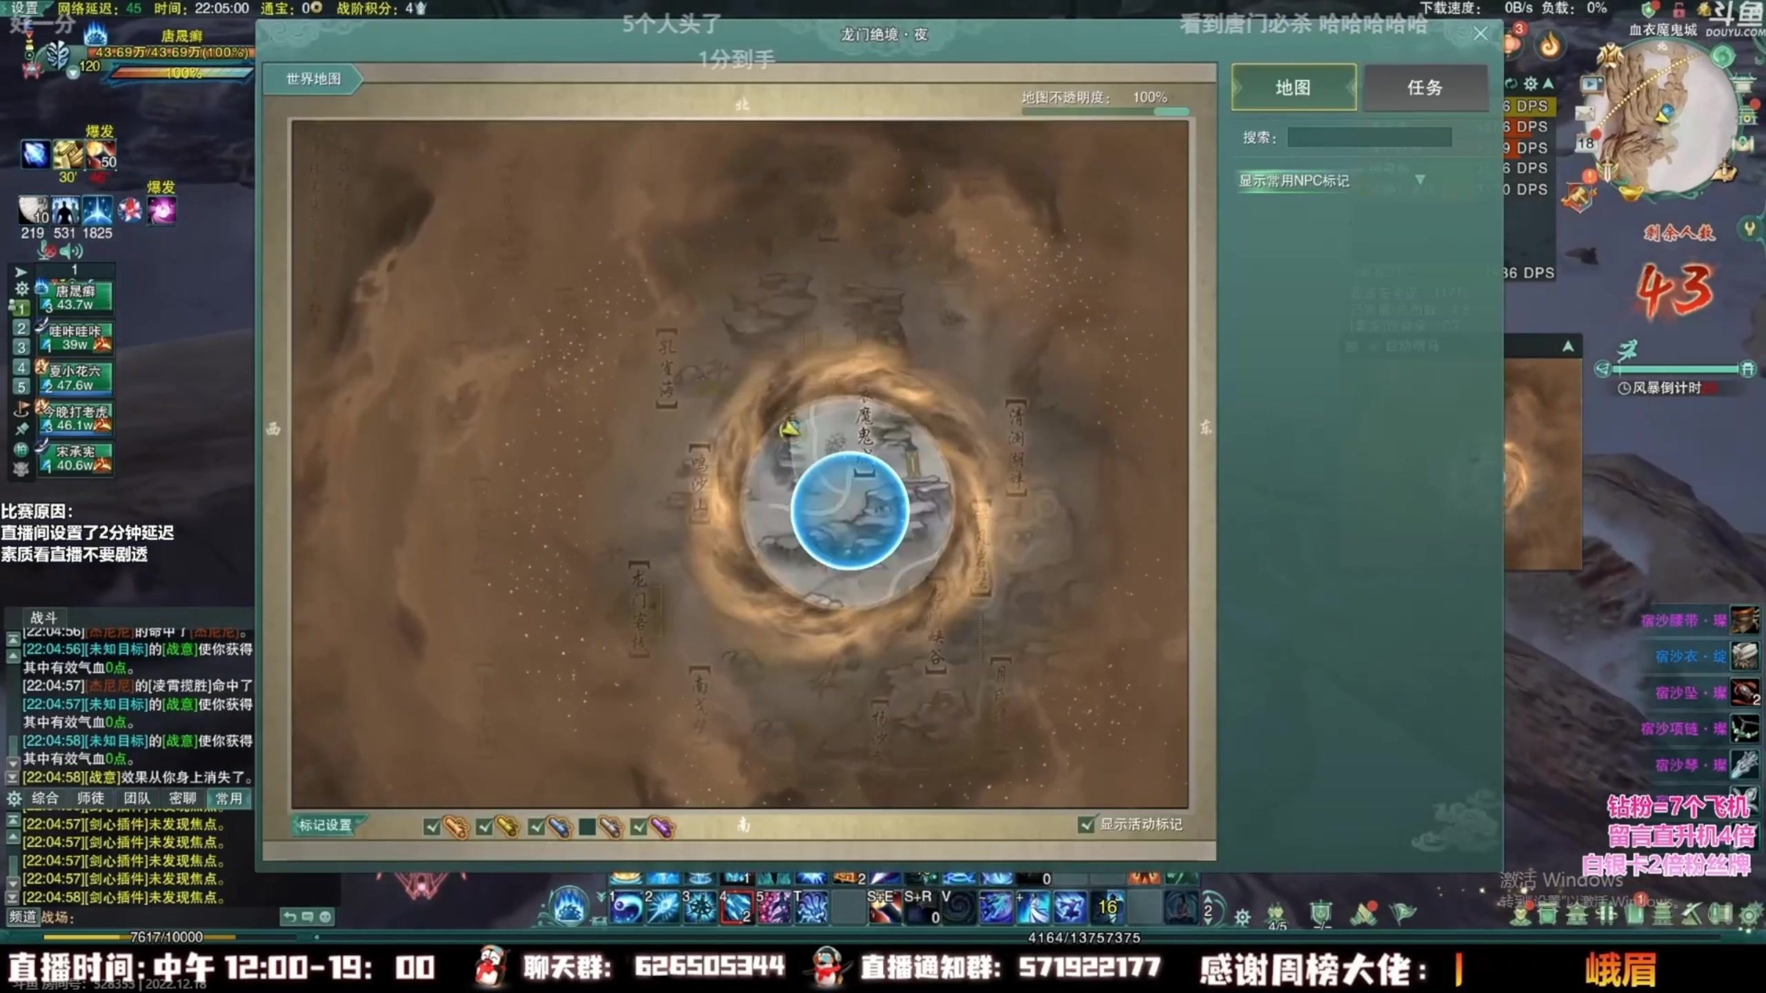Enable the gray scroll marker checkbox
Image resolution: width=1766 pixels, height=993 pixels.
pos(587,826)
